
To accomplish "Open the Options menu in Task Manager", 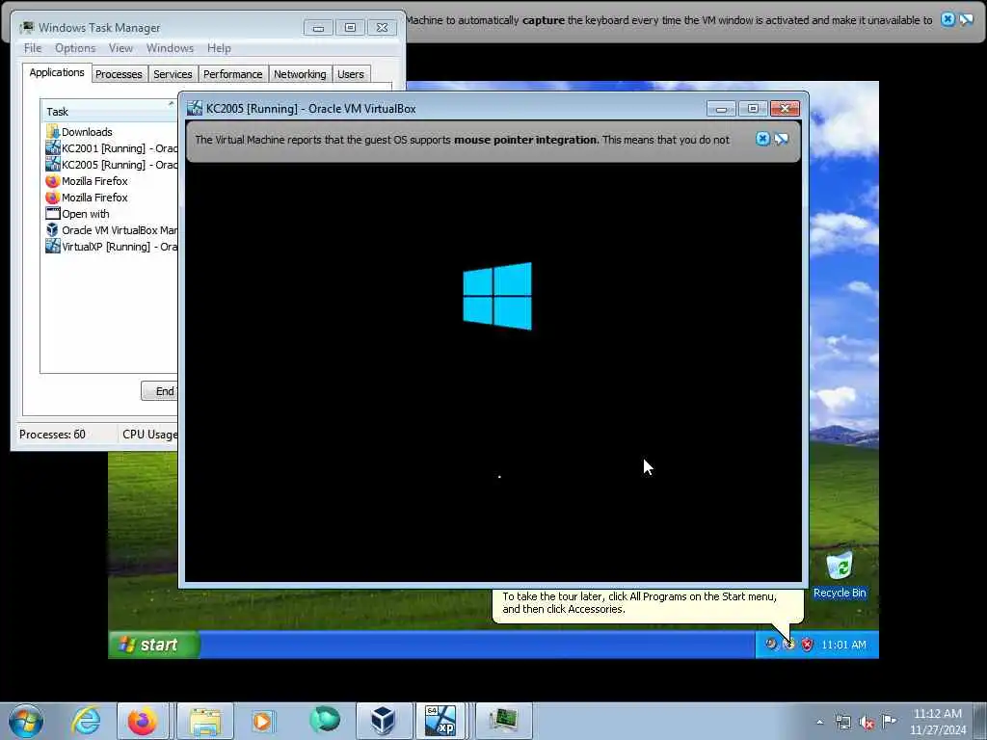I will (x=75, y=48).
